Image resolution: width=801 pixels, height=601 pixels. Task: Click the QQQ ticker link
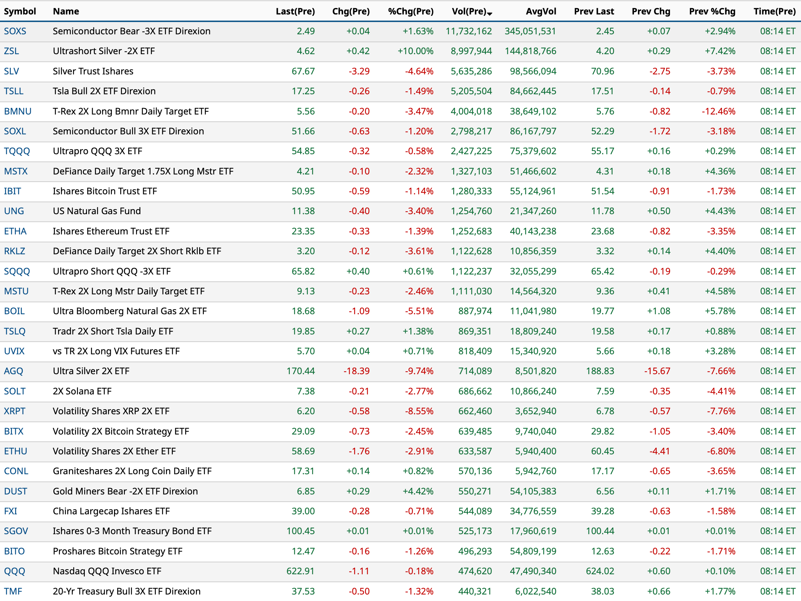tap(14, 571)
